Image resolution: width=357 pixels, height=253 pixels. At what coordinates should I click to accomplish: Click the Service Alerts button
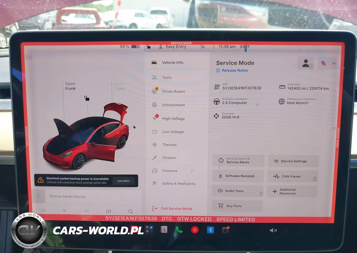238,161
